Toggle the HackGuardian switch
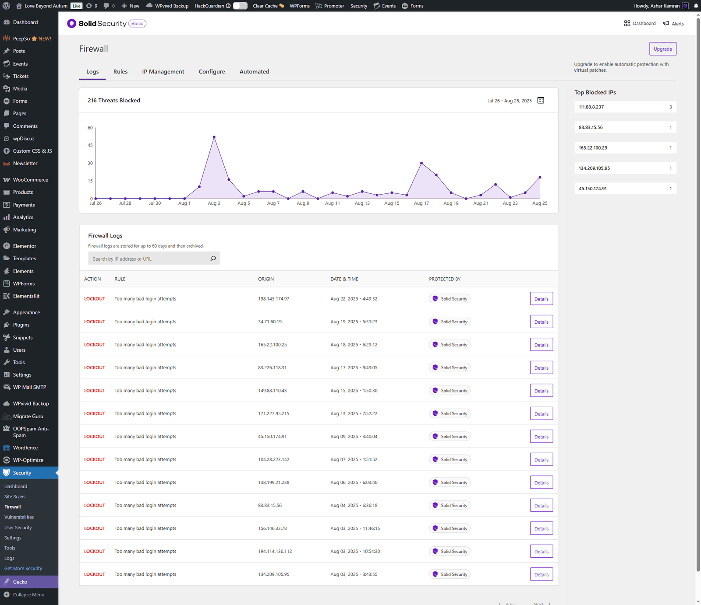This screenshot has height=605, width=701. coord(240,6)
